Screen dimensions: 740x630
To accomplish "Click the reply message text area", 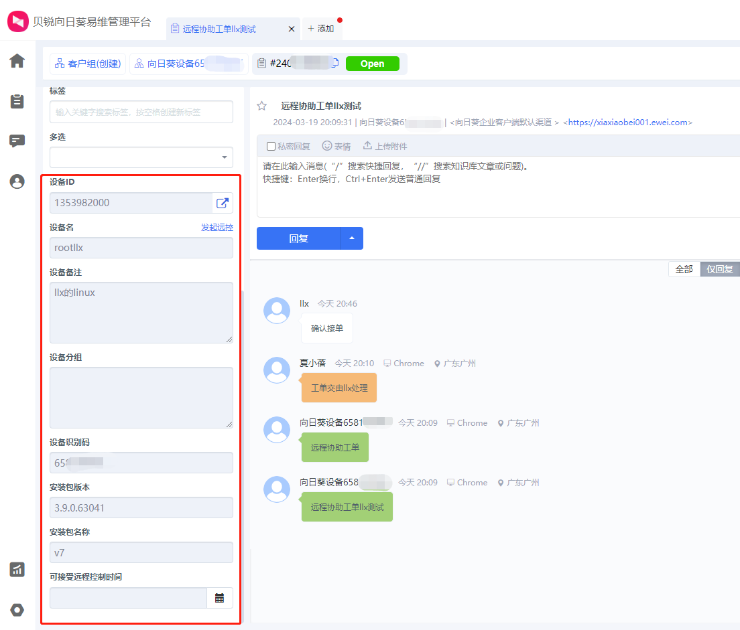I will point(499,186).
